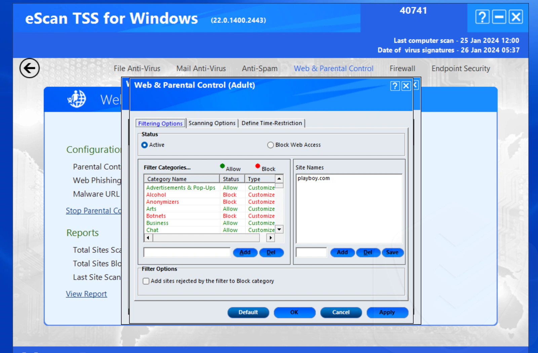Switch to the Scanning Options tab
This screenshot has height=353, width=538.
(x=212, y=123)
